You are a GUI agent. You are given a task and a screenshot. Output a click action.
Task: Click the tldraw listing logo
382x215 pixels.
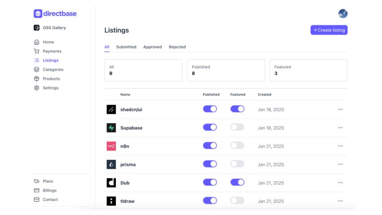(111, 201)
